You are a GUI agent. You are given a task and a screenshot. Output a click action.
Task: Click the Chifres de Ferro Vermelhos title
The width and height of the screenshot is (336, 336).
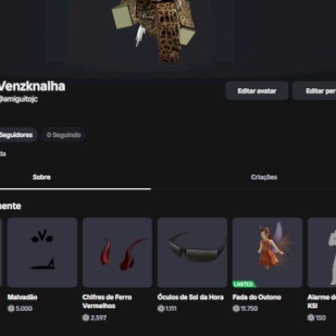coord(107,302)
